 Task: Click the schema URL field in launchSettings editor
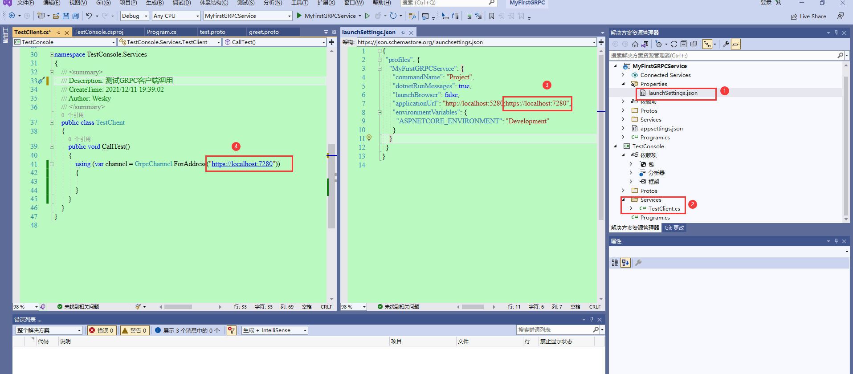click(x=477, y=42)
